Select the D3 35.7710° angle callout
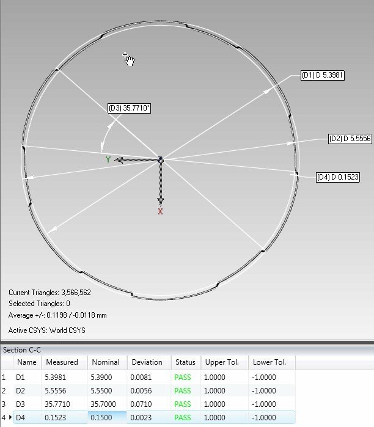 129,108
